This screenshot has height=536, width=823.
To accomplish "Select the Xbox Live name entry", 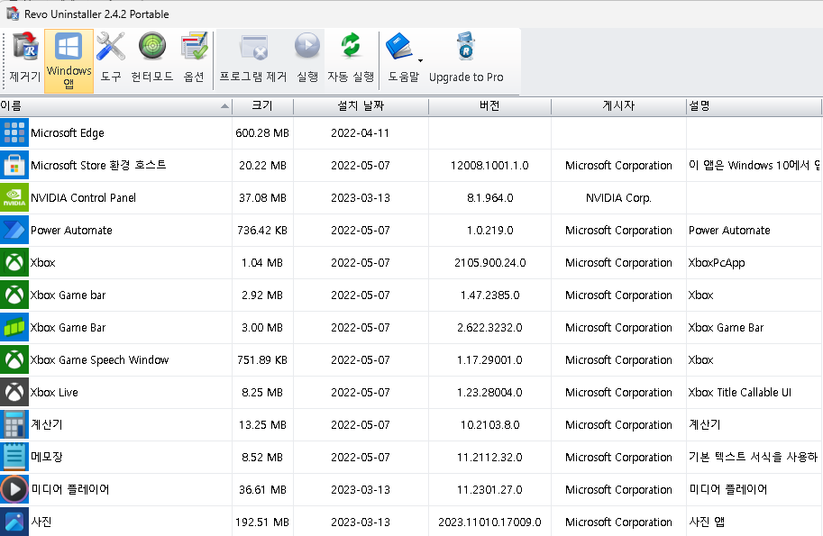I will coord(54,392).
